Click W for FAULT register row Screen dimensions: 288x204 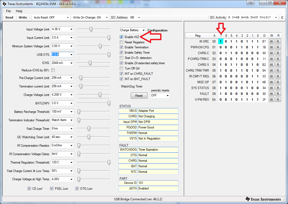pos(271,94)
